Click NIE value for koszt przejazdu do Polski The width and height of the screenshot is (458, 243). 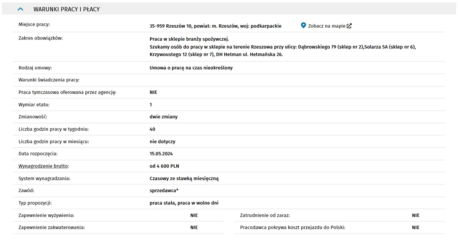coord(416,228)
